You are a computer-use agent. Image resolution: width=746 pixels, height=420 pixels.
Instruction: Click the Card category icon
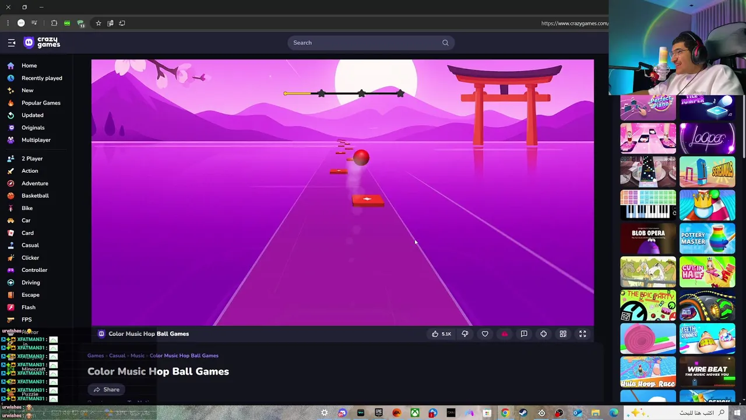pyautogui.click(x=10, y=233)
